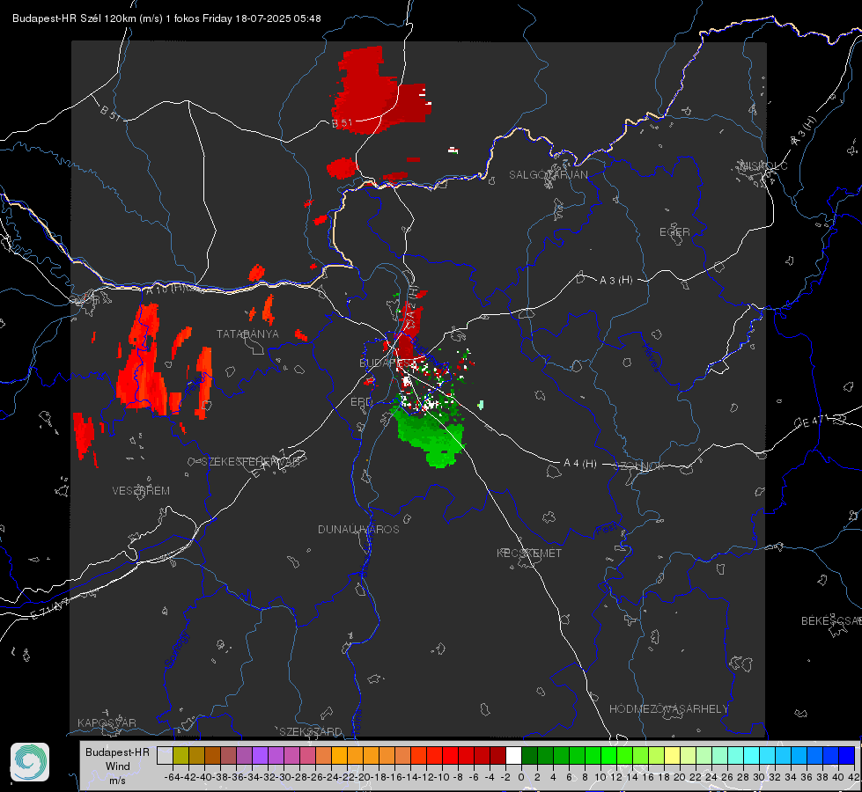This screenshot has width=862, height=792.
Task: Pick the light grey swatch left of -64
Action: (x=165, y=755)
